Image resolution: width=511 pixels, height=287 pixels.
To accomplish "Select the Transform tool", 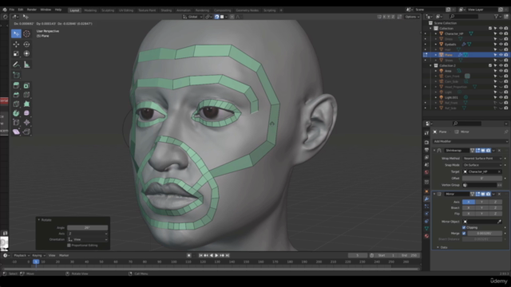I will pyautogui.click(x=26, y=53).
